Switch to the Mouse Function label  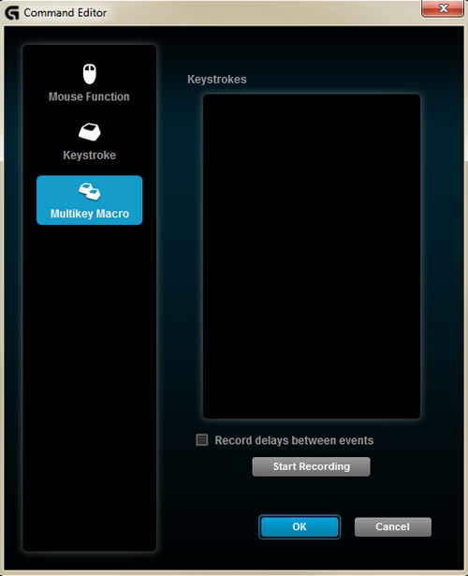[89, 96]
